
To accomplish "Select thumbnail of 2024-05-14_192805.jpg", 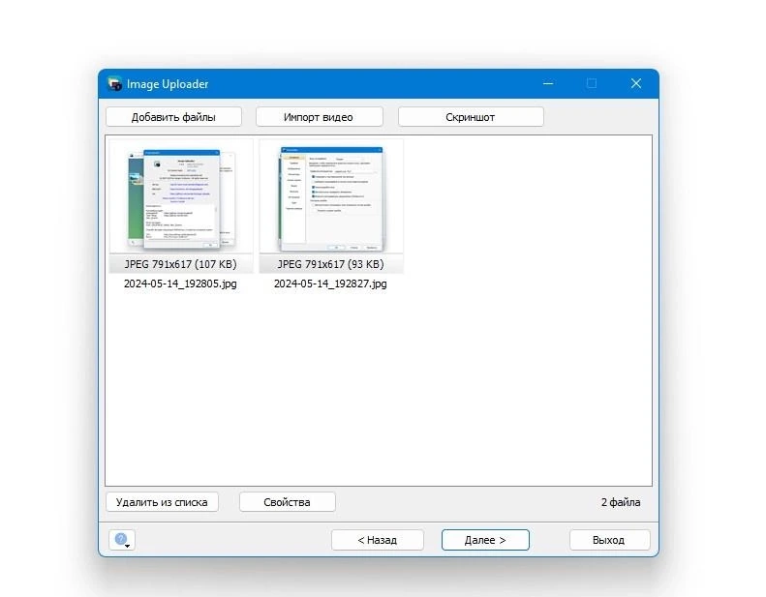I will 181,196.
